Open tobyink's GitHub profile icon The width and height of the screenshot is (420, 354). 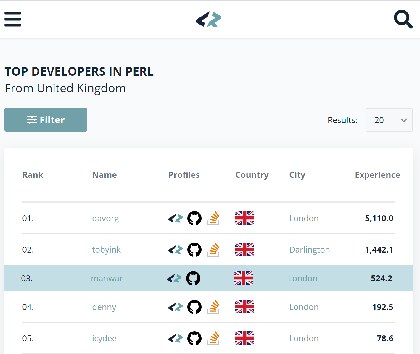pyautogui.click(x=194, y=250)
